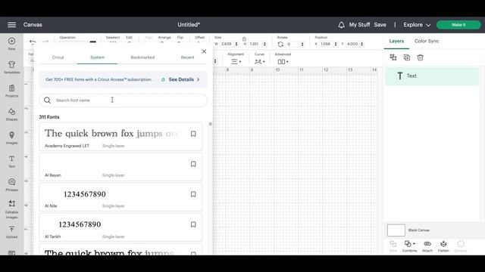Switch to the Bookmarked fonts tab

[142, 57]
